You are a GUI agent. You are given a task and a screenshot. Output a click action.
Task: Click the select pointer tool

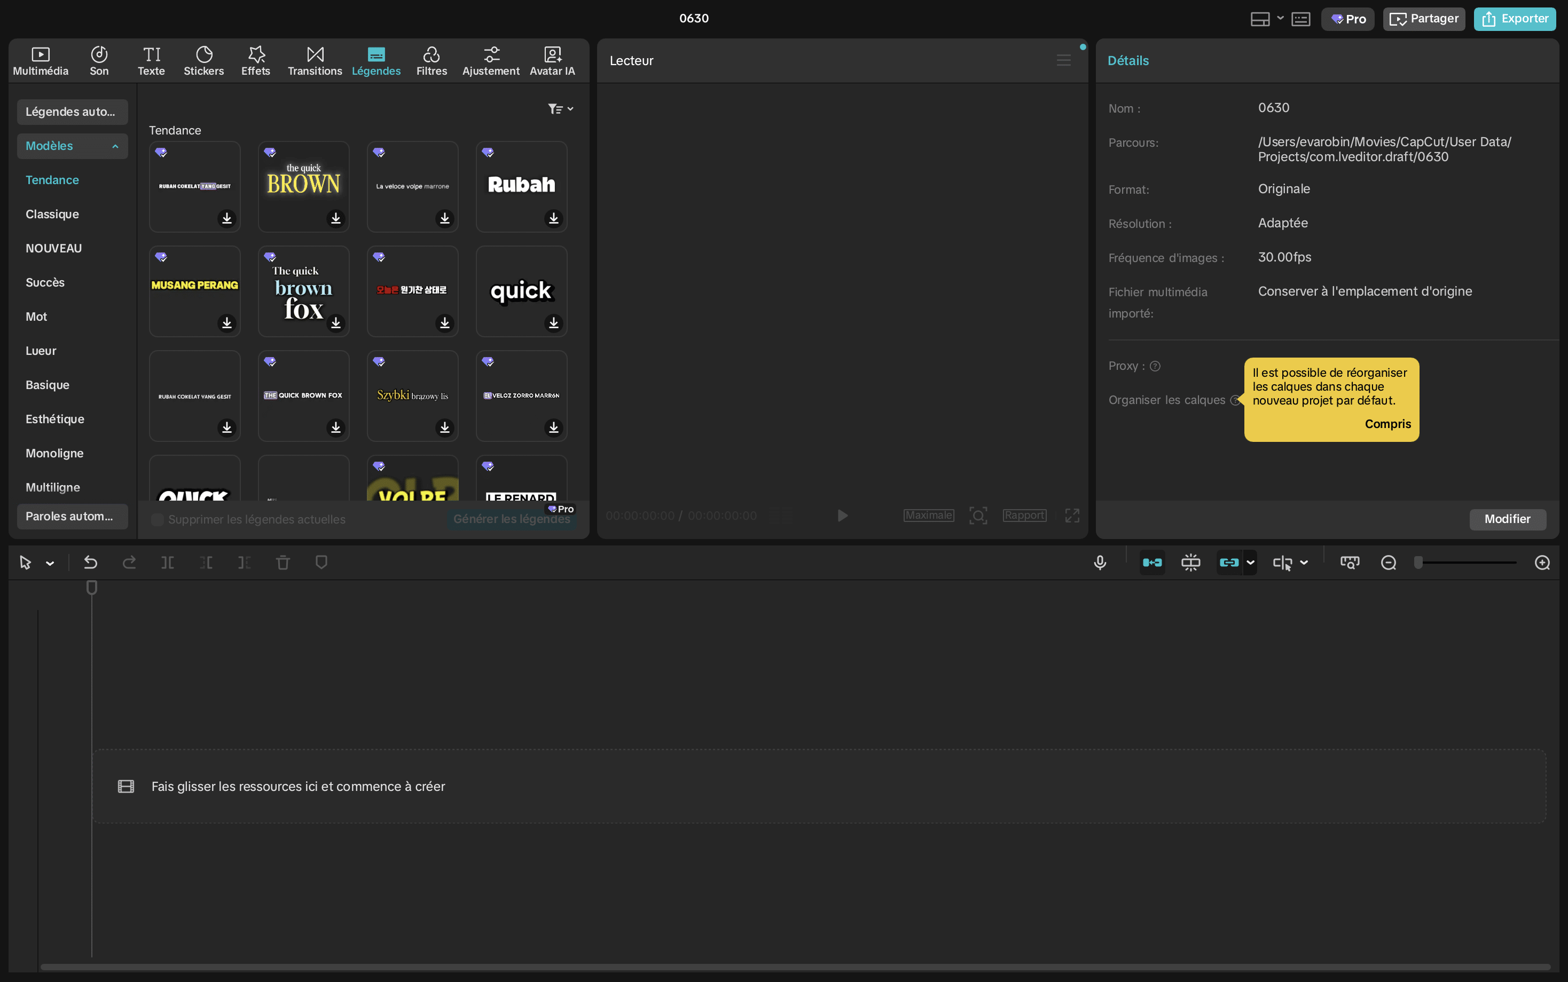(25, 563)
